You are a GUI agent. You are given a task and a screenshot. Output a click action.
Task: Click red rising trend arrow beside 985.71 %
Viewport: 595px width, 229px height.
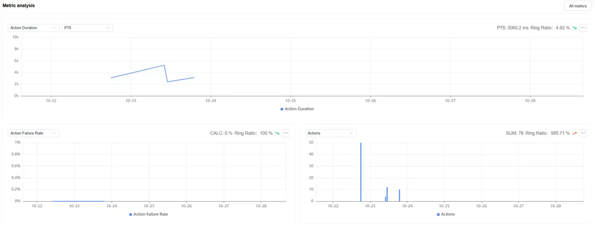click(x=574, y=133)
